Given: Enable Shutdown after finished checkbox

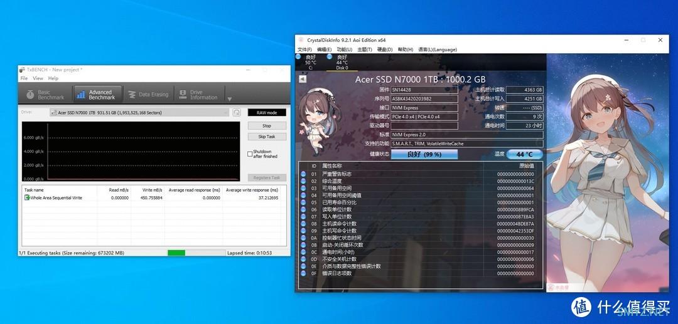Looking at the screenshot, I should pyautogui.click(x=250, y=154).
